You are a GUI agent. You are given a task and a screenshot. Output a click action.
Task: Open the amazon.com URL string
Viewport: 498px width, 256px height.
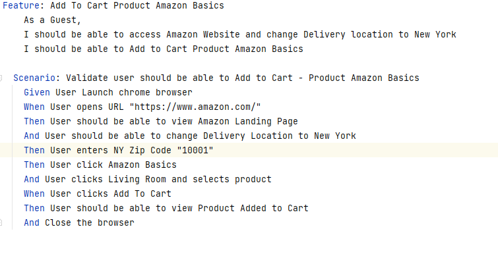tap(195, 107)
